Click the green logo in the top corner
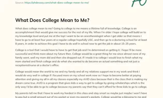The height and width of the screenshot is (98, 163). (x=139, y=3)
